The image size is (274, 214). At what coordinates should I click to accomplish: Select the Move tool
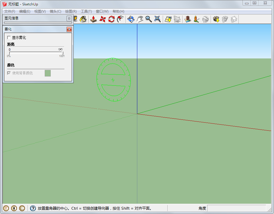coord(102,19)
